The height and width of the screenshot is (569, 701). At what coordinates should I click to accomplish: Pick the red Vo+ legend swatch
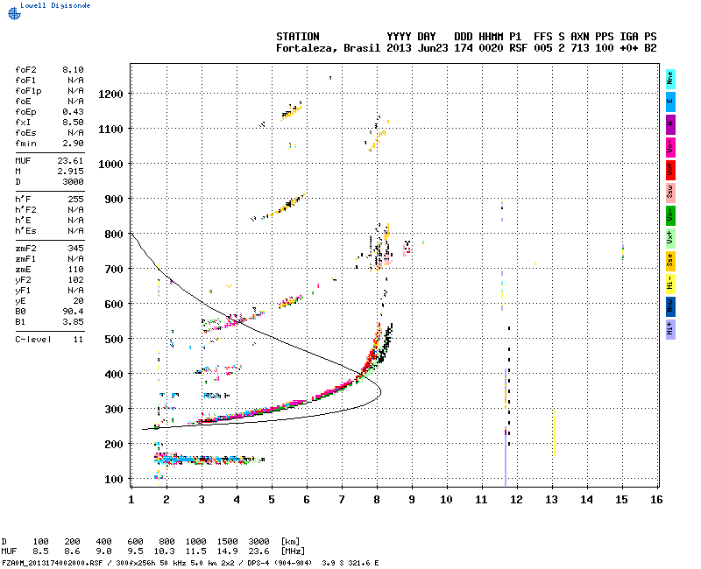pyautogui.click(x=670, y=170)
